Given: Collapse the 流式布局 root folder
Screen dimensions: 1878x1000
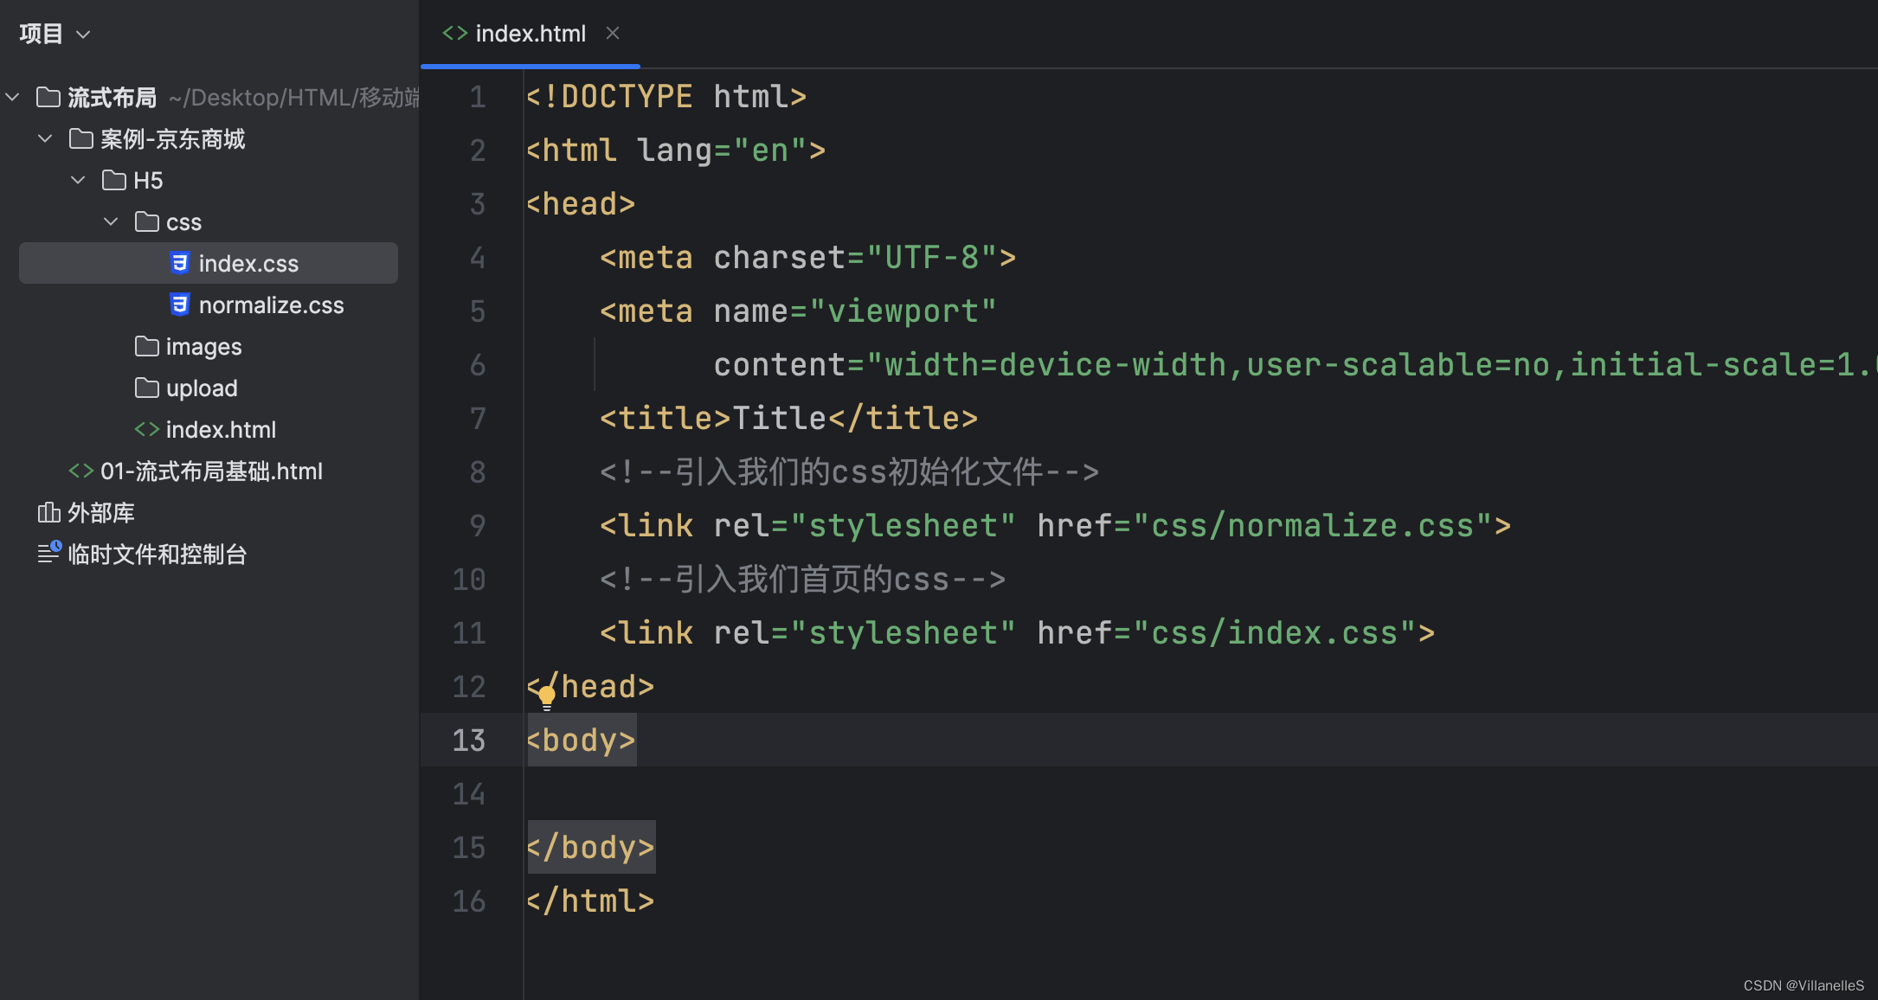Looking at the screenshot, I should 13,97.
